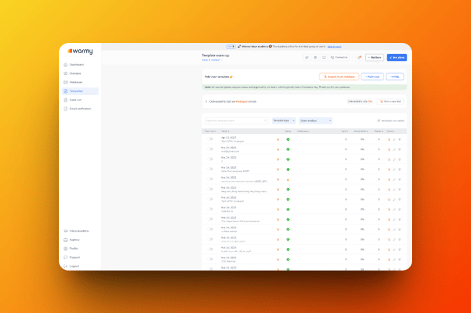Screen dimensions: 471x313
Task: Delete The importance of travel insurance template
Action: pyautogui.click(x=400, y=219)
